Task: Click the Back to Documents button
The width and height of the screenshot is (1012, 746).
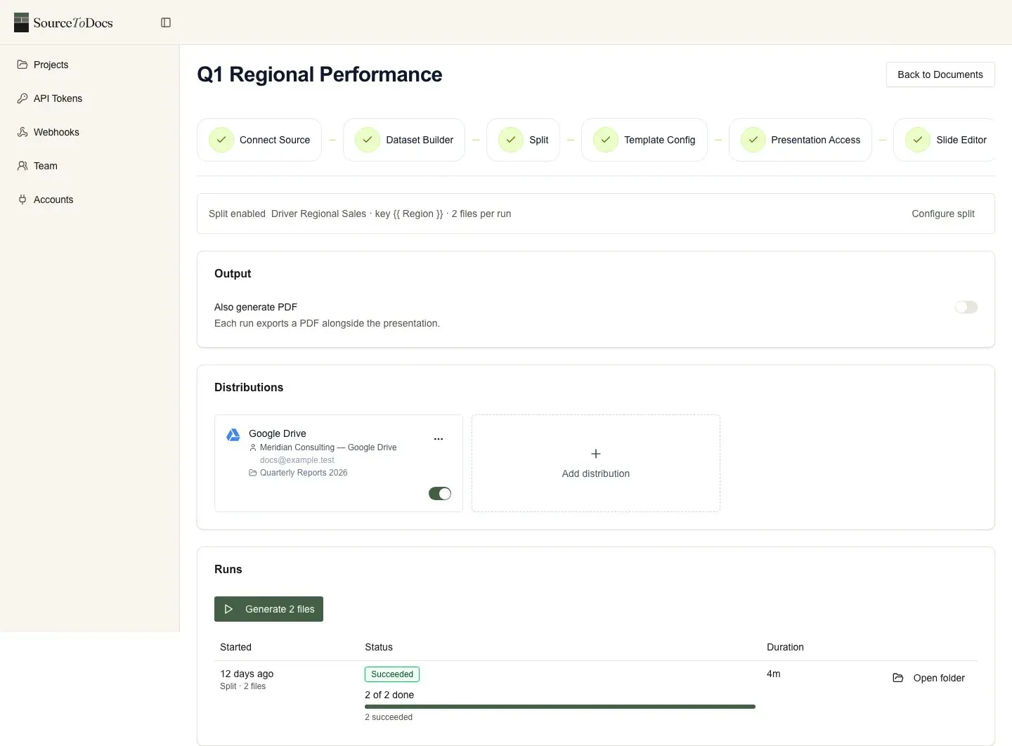Action: coord(940,74)
